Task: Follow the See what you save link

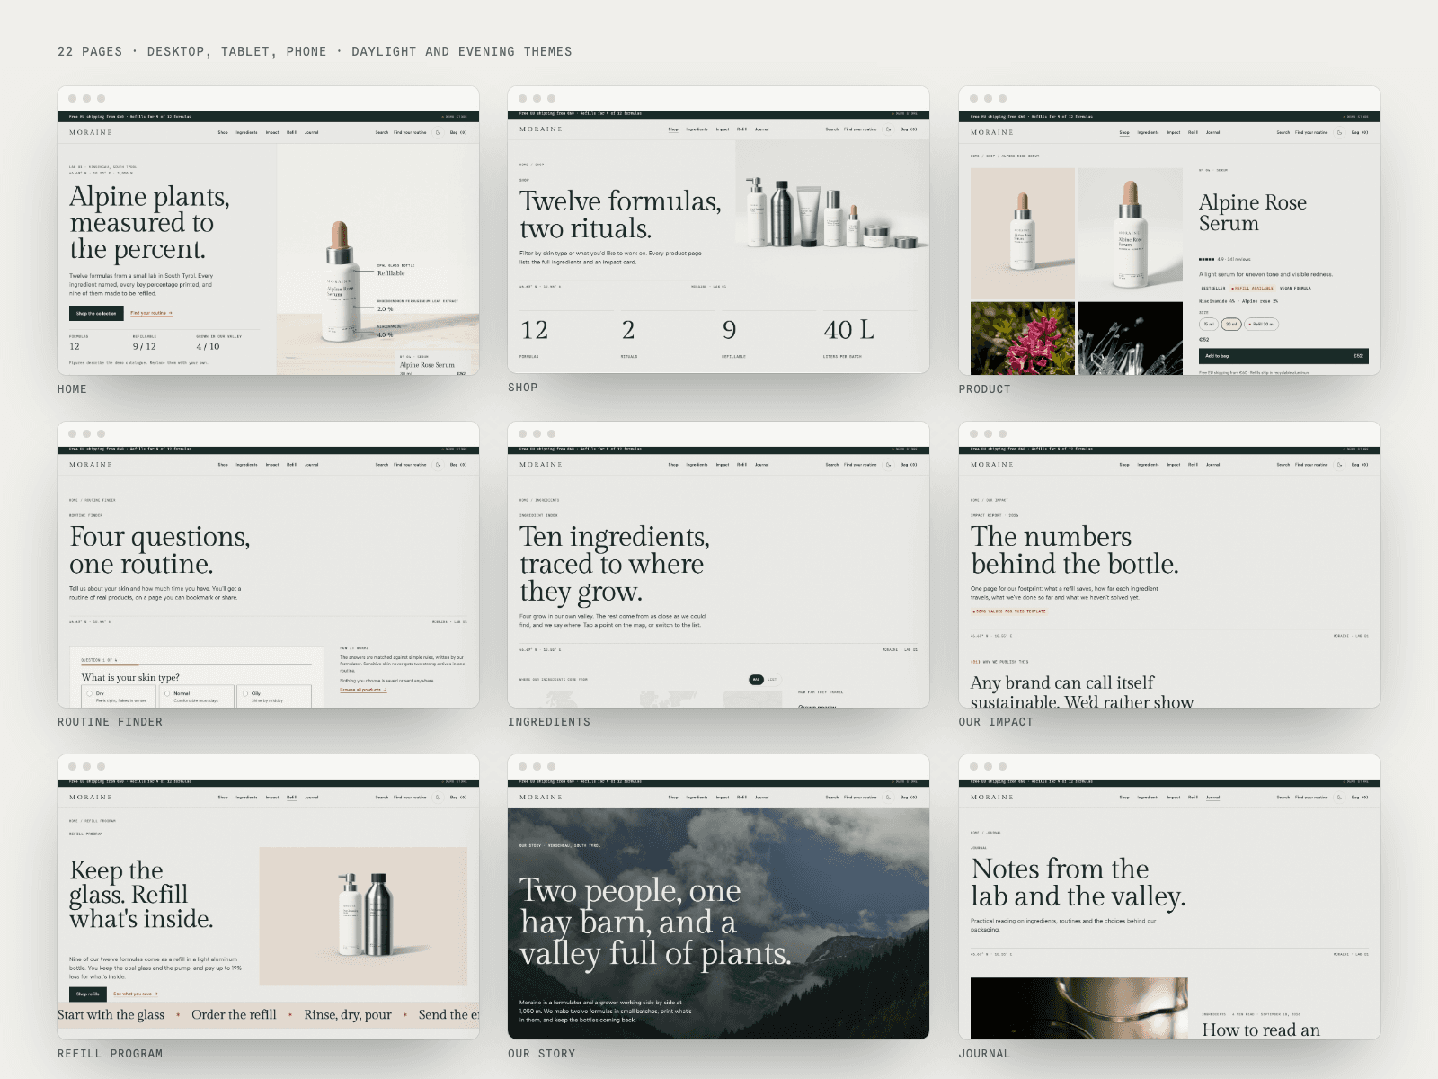Action: pyautogui.click(x=136, y=994)
